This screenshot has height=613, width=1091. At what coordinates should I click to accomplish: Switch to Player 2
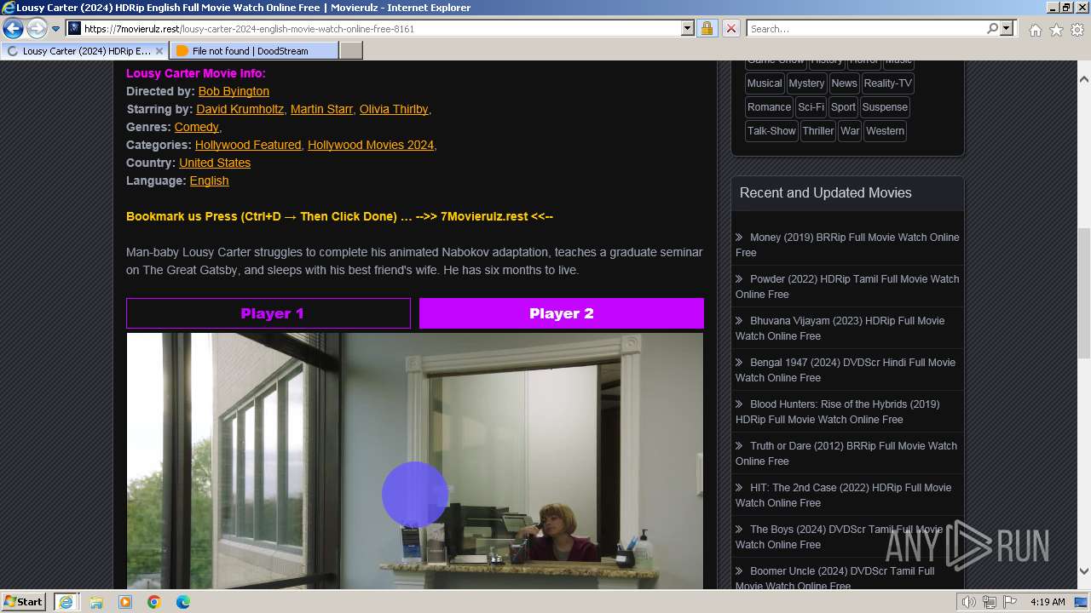click(x=562, y=313)
